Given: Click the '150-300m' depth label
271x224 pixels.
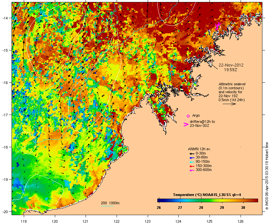Looking at the screenshot, I should coord(204,166).
